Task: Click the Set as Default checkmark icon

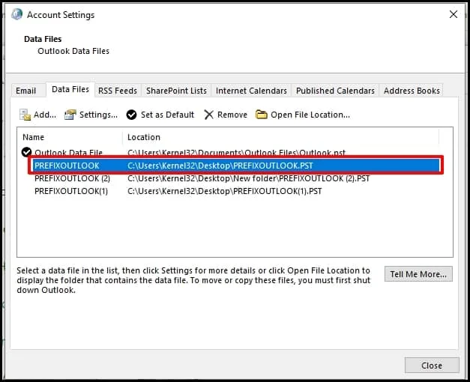Action: tap(131, 115)
